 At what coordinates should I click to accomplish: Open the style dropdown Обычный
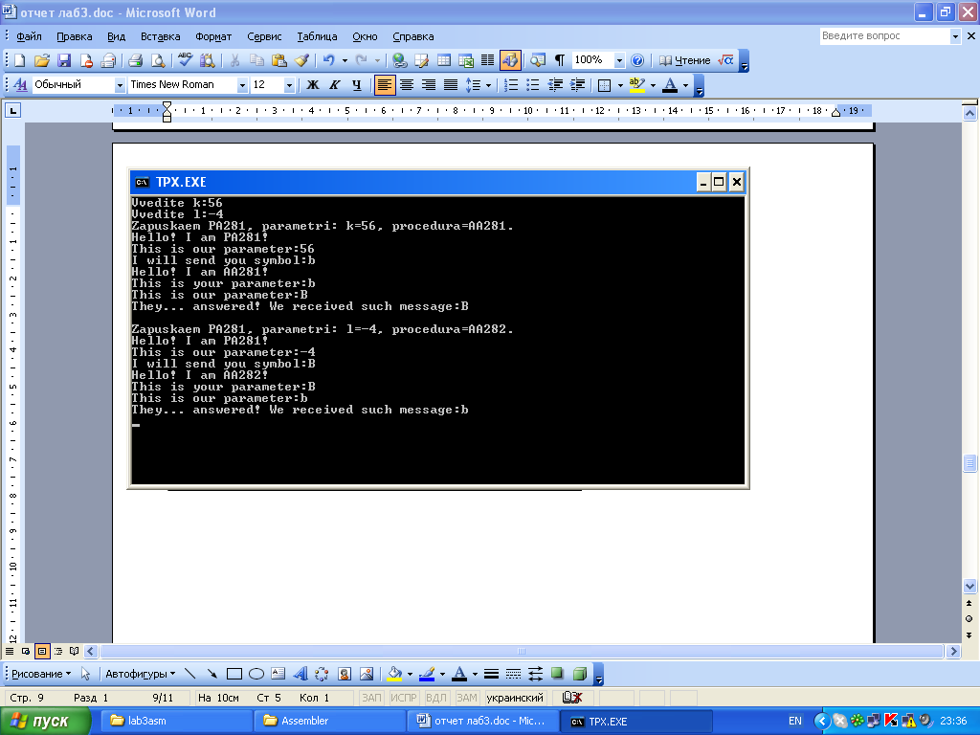tap(120, 85)
